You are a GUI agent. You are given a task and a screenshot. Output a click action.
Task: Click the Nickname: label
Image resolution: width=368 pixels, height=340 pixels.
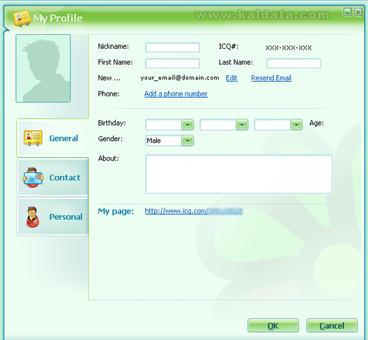114,47
